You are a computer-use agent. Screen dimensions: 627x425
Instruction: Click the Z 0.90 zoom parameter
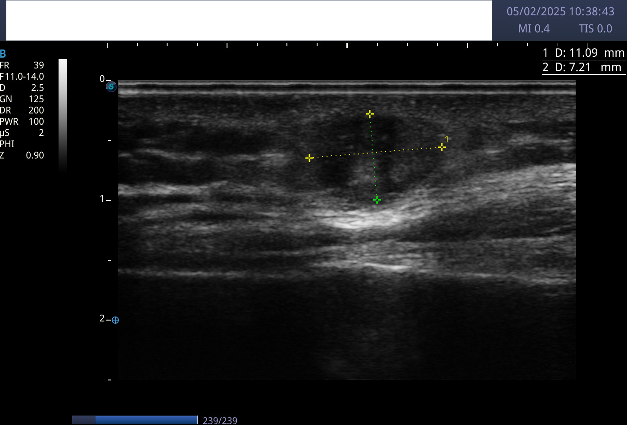[22, 155]
